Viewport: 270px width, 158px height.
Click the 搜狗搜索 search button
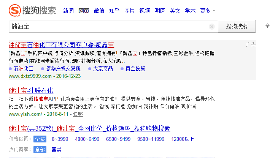click(237, 26)
